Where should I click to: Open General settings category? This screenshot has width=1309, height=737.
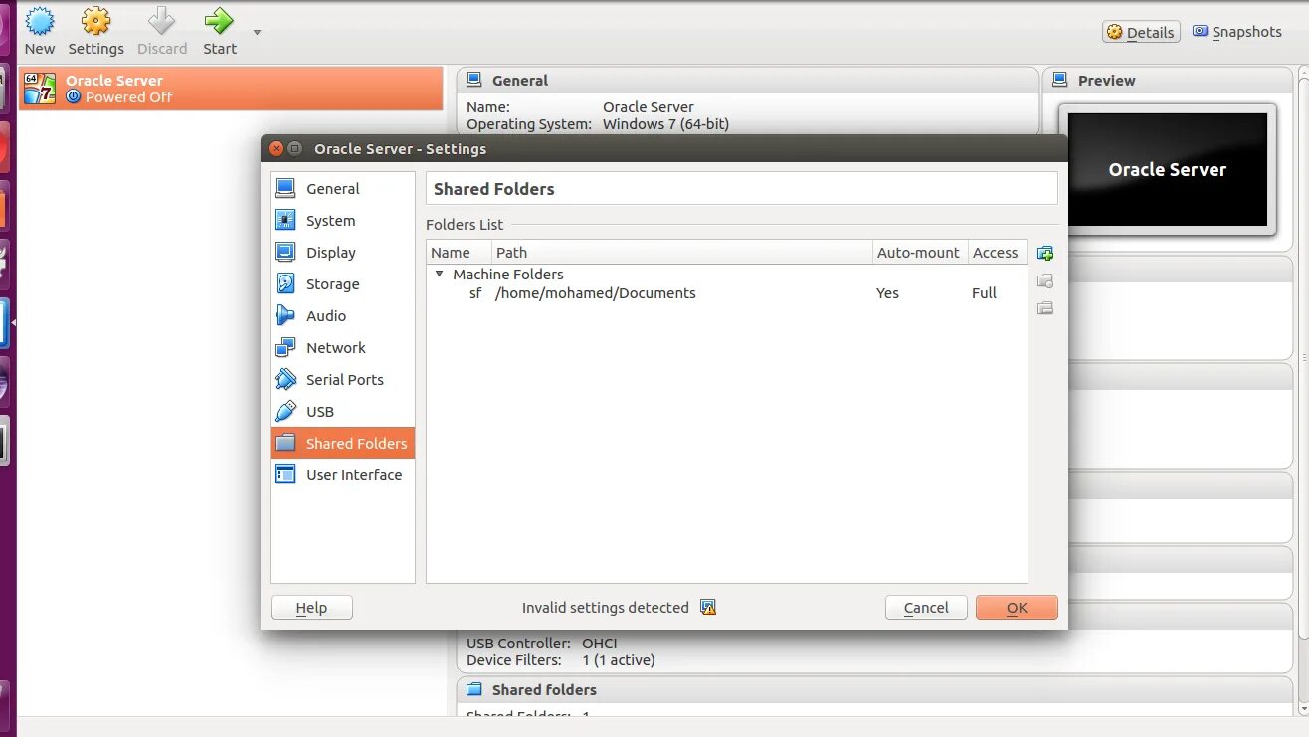[x=342, y=189]
